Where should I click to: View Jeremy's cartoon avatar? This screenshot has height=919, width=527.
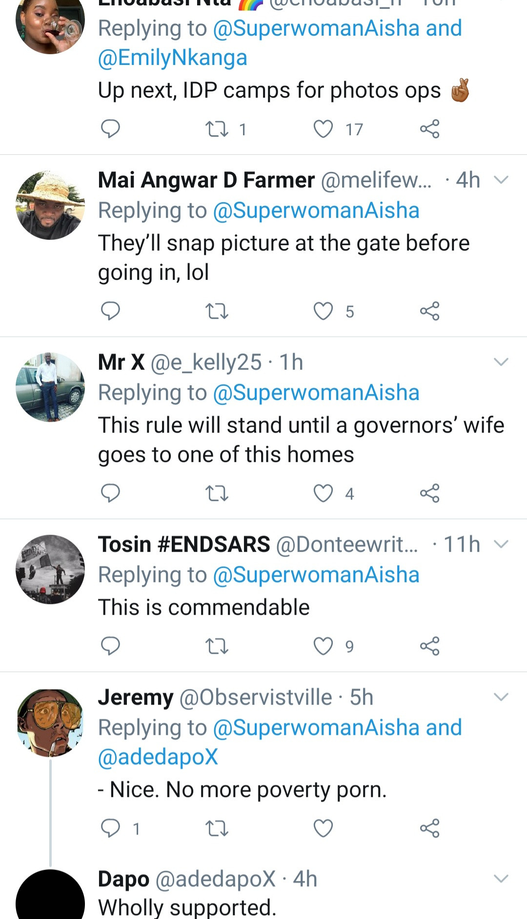pos(50,723)
